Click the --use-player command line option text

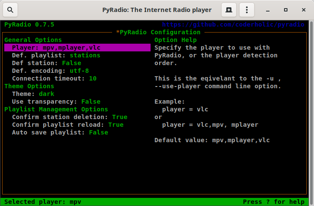click(x=218, y=86)
